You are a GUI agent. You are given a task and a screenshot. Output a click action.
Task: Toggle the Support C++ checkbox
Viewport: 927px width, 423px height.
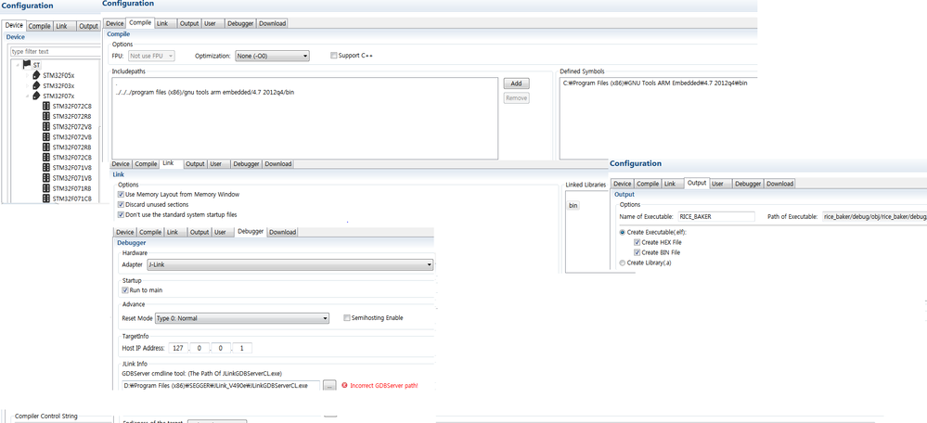point(333,56)
